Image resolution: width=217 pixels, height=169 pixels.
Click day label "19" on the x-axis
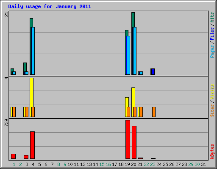[x=127, y=164]
